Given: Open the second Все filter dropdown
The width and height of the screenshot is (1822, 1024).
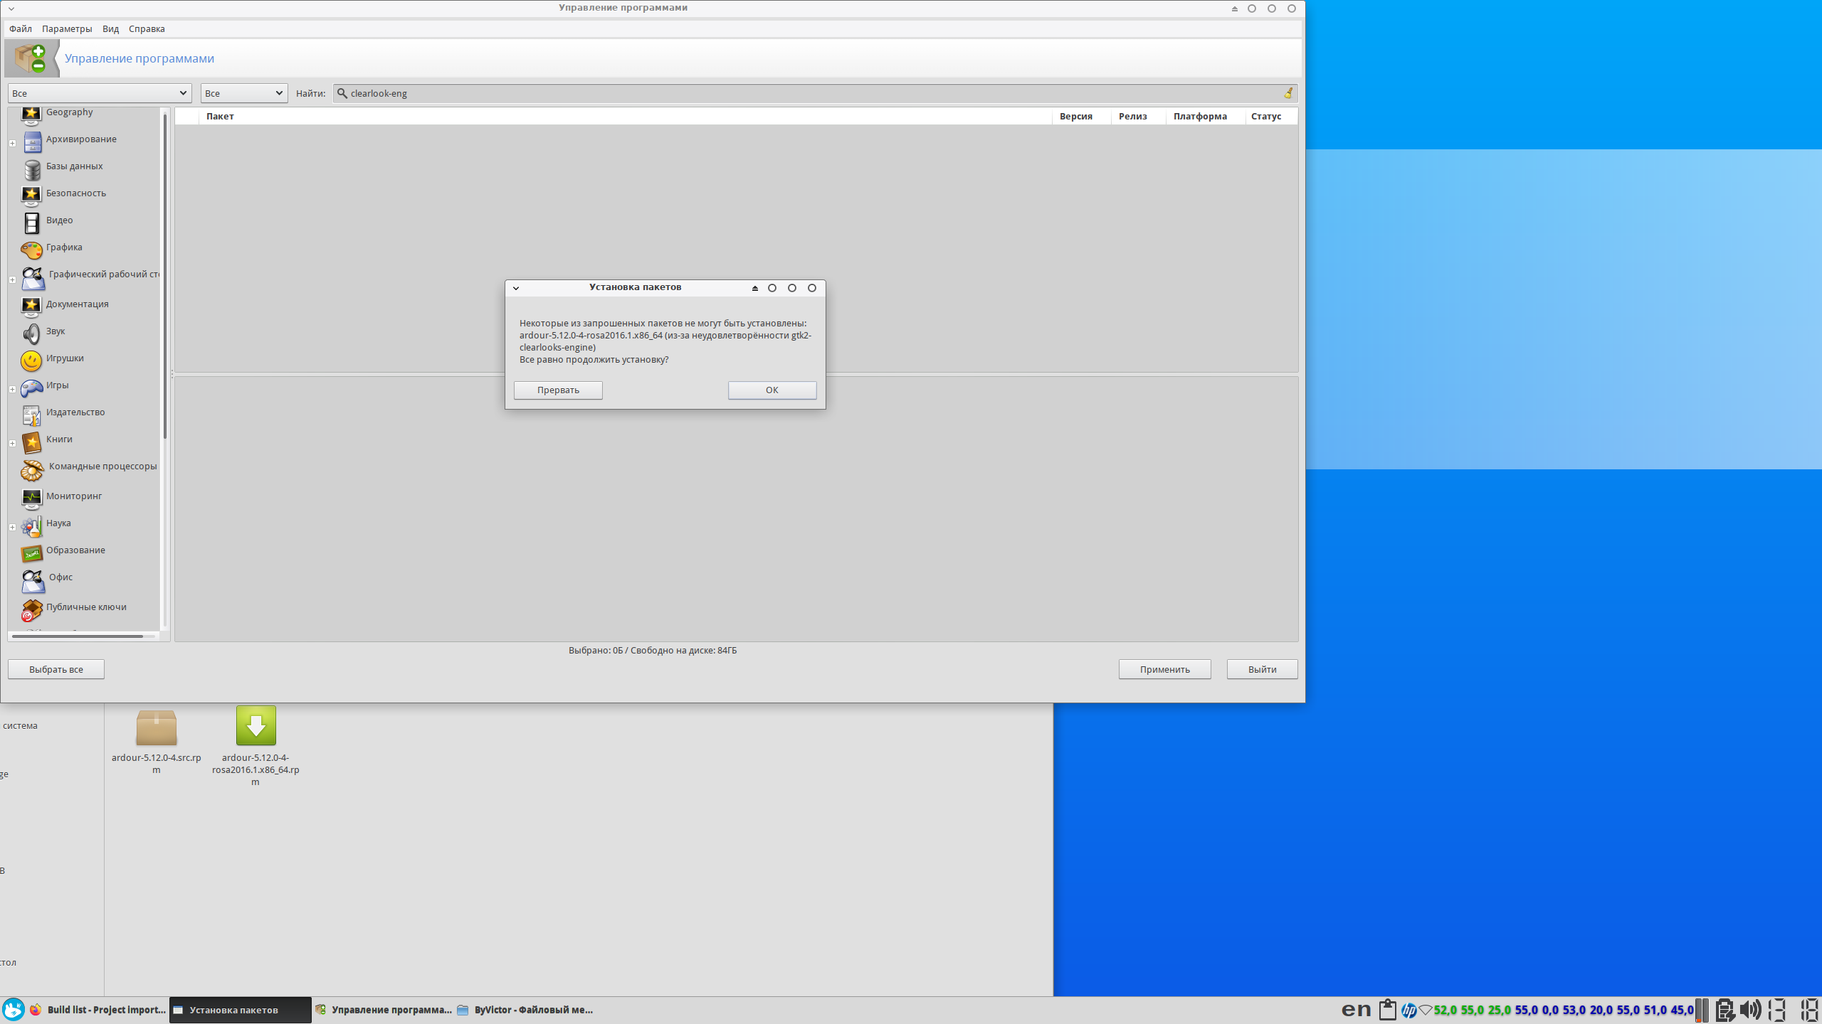Looking at the screenshot, I should (x=243, y=93).
